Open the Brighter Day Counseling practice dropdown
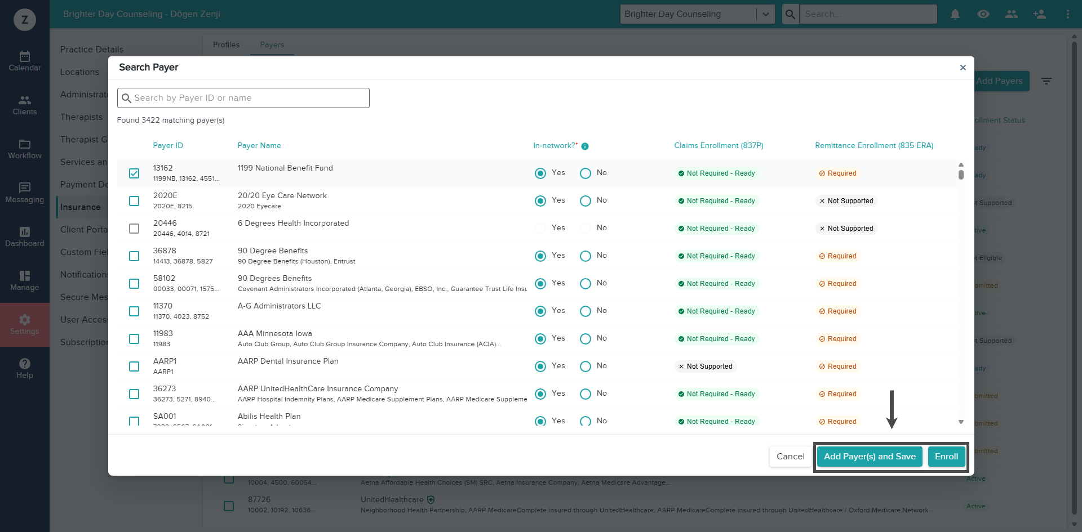This screenshot has height=532, width=1082. (697, 14)
